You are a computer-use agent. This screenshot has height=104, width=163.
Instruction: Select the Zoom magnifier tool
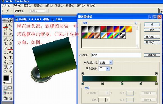tap(10, 71)
